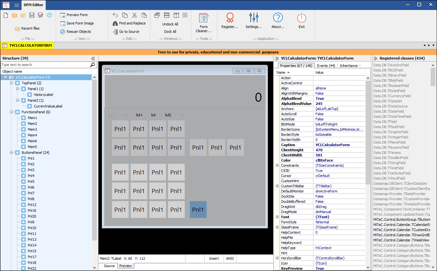
Task: Select Mem3 in the structure tree
Action: [32, 129]
